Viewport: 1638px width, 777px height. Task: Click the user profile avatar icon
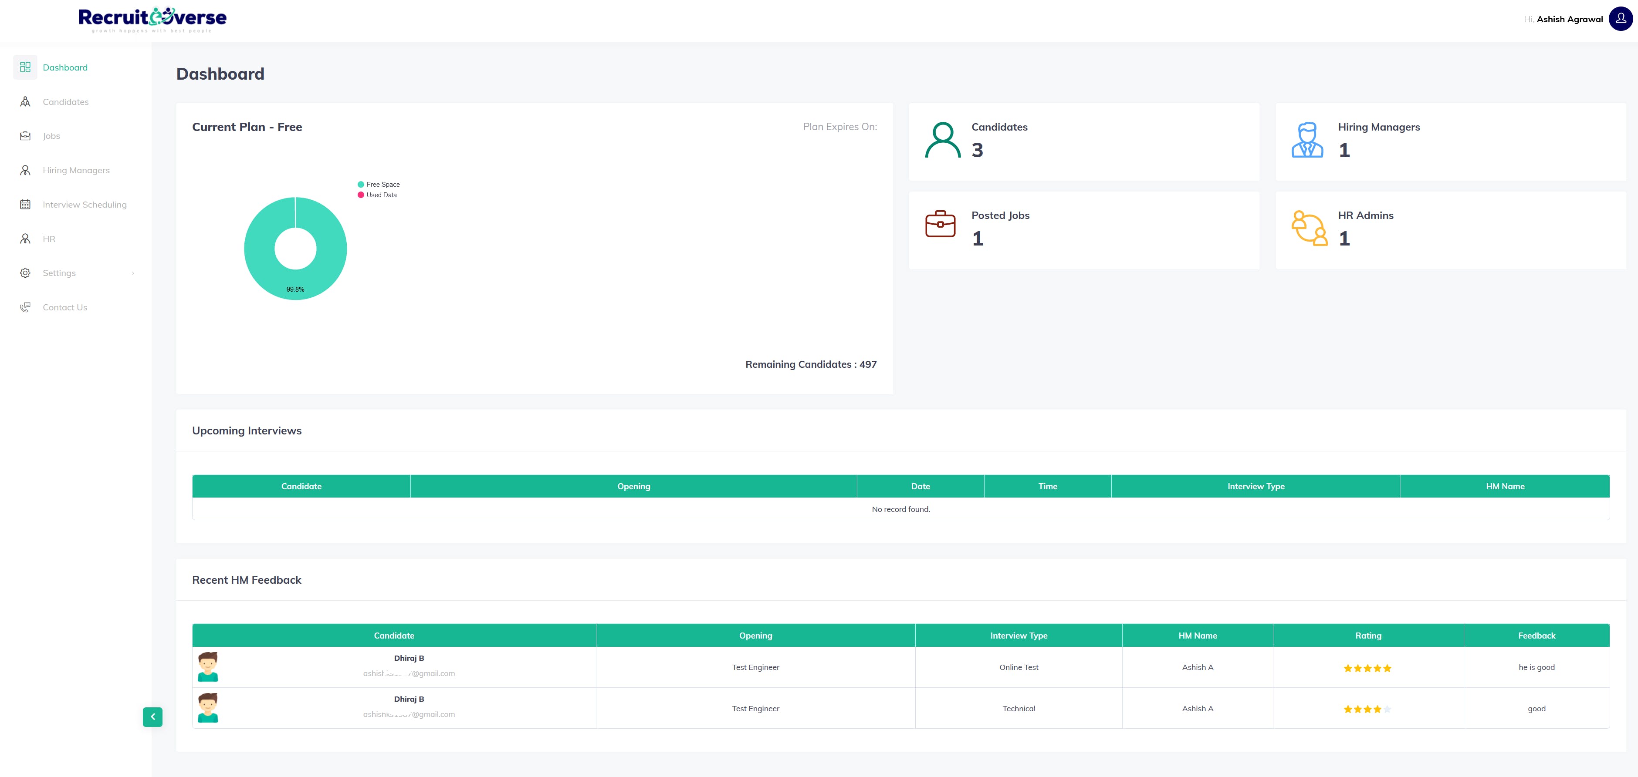point(1620,18)
